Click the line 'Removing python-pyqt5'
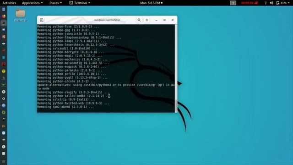The width and height of the screenshot is (293, 165). click(x=72, y=77)
